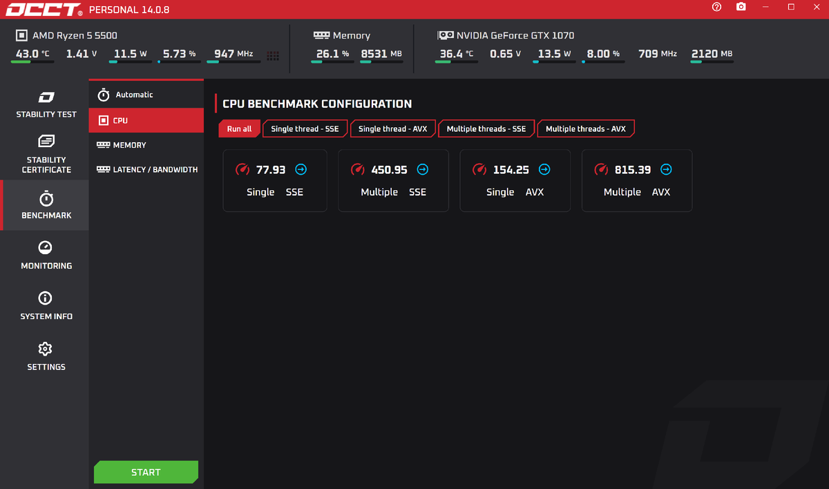The height and width of the screenshot is (489, 829).
Task: Click the blue arrow on Single SSE result
Action: click(301, 169)
